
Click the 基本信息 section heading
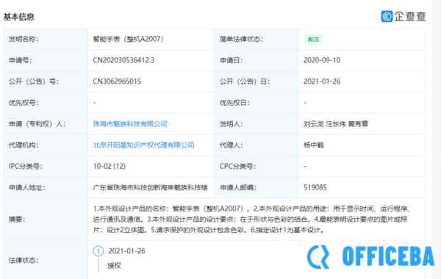tap(19, 17)
